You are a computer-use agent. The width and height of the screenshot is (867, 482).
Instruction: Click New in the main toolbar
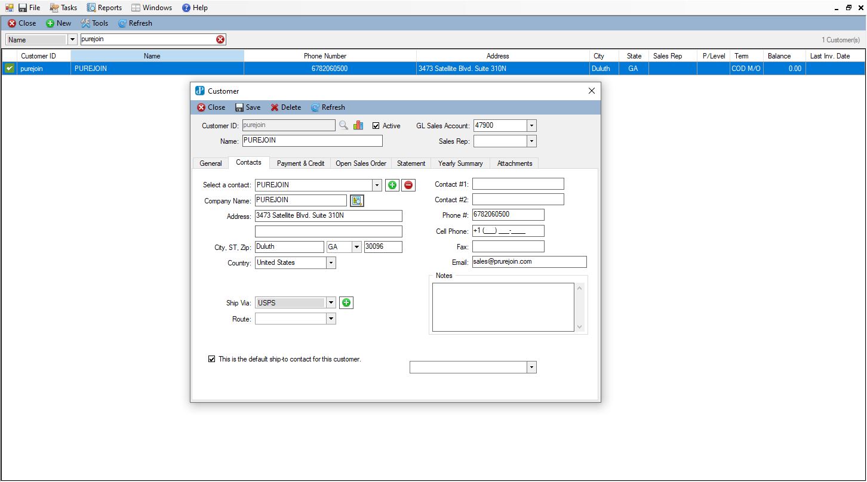click(x=59, y=23)
